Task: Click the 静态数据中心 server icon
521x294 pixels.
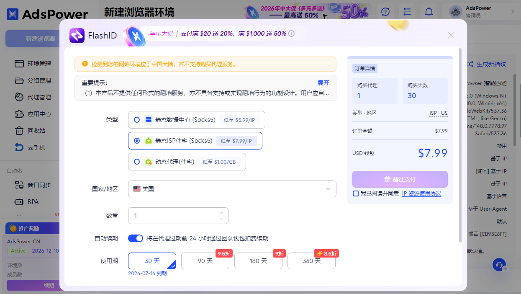Action: pyautogui.click(x=148, y=120)
